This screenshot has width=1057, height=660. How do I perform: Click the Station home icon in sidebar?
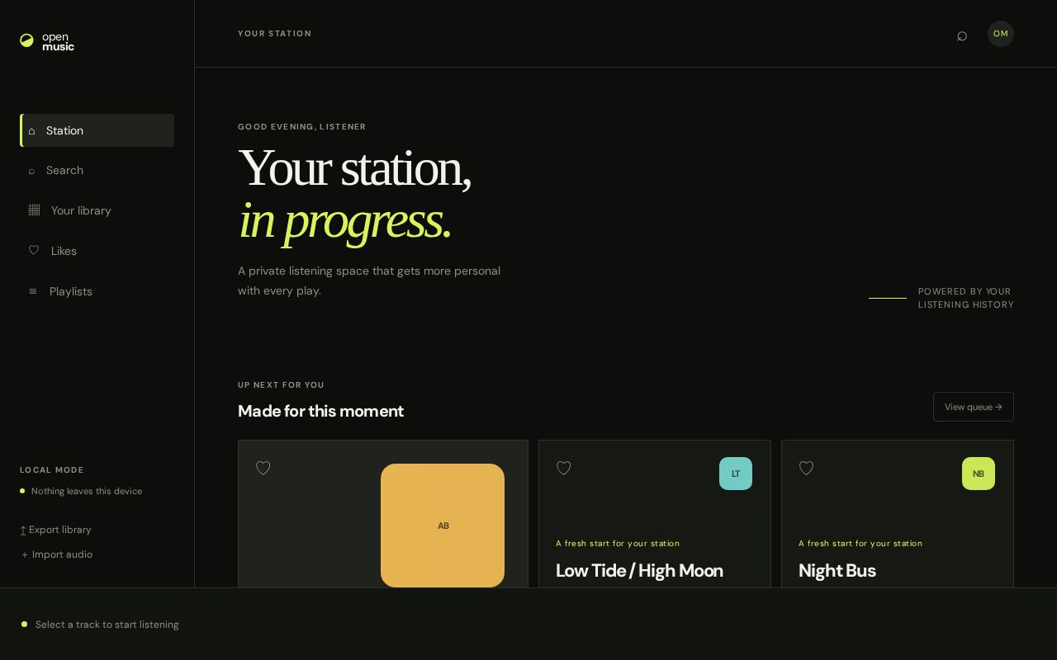[x=31, y=131]
